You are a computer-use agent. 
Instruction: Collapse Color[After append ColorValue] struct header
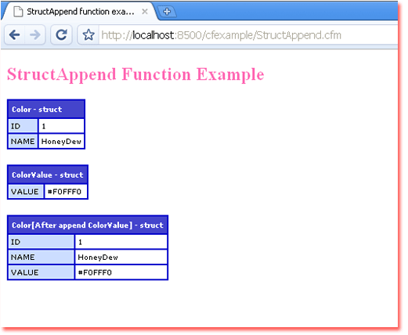coord(88,225)
